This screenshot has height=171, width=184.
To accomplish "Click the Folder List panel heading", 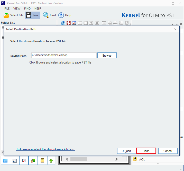I will point(8,23).
